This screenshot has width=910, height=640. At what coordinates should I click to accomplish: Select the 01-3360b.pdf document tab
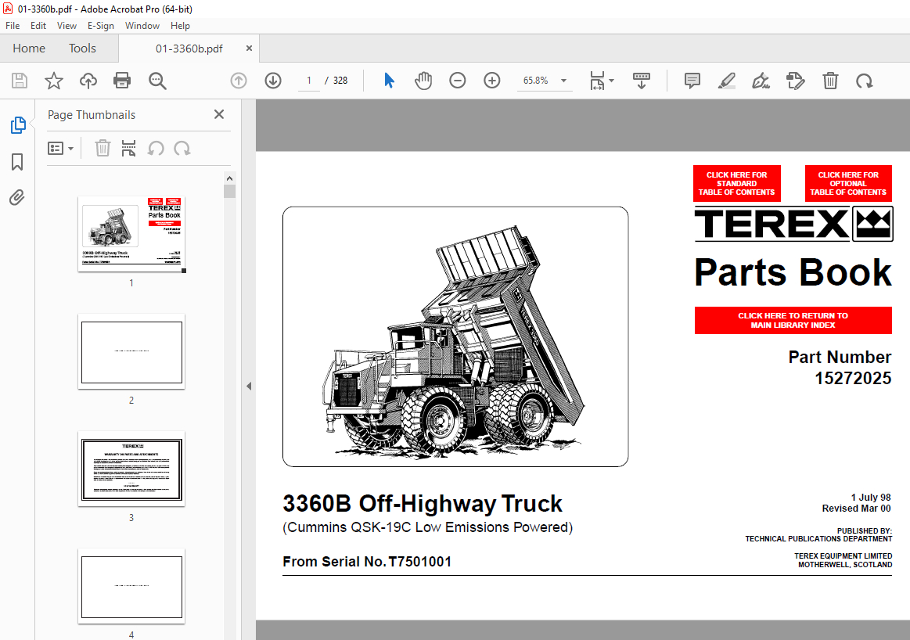click(x=189, y=49)
